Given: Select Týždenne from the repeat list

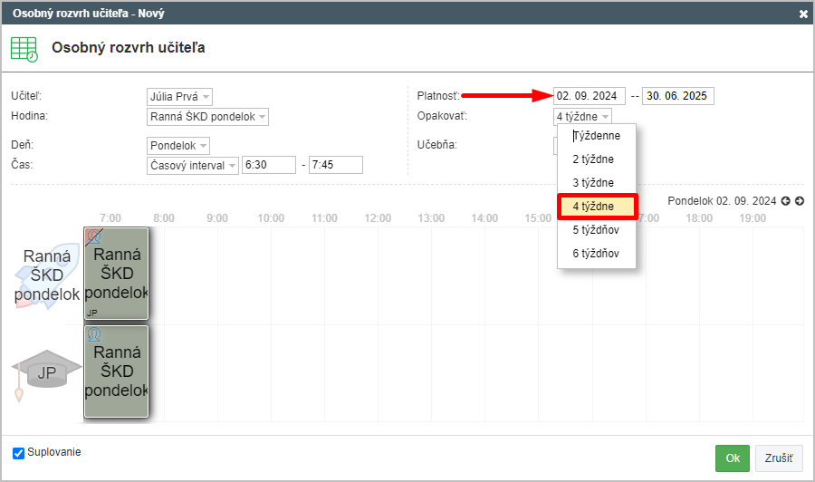Looking at the screenshot, I should click(596, 136).
